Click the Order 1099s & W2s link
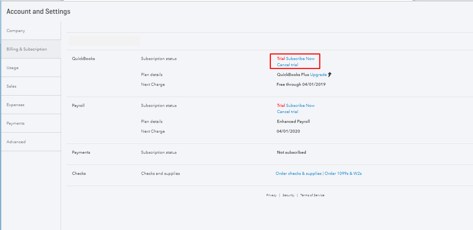Image resolution: width=473 pixels, height=230 pixels. pos(343,174)
